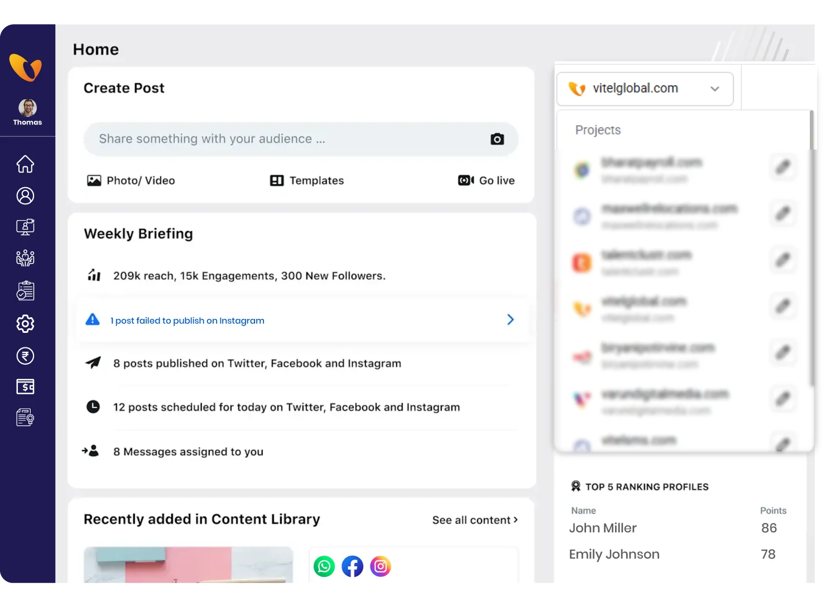The width and height of the screenshot is (826, 611).
Task: Open the task checklist clipboard icon
Action: [x=25, y=290]
